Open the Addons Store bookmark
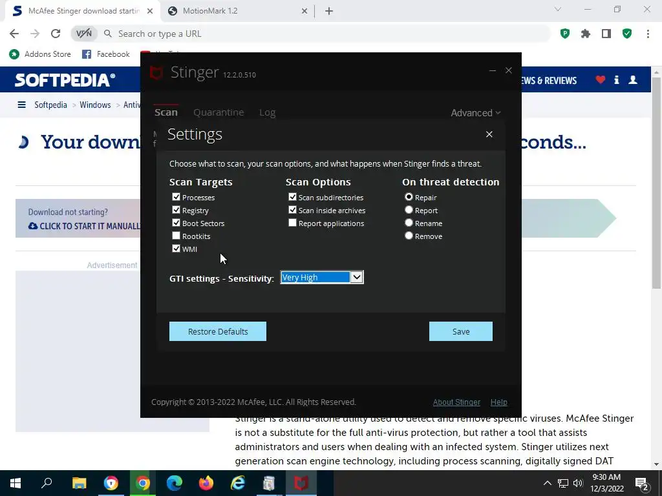662x496 pixels. (40, 54)
